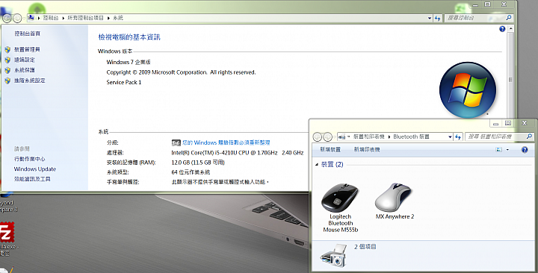Click the System window vertical scrollbar thumb
Image resolution: width=538 pixels, height=273 pixels.
click(x=510, y=80)
